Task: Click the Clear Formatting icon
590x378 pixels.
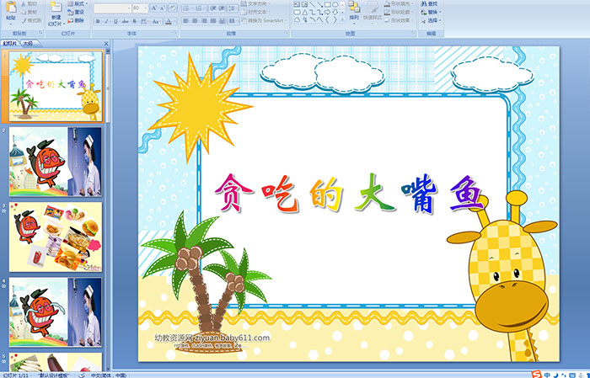Action: (172, 8)
